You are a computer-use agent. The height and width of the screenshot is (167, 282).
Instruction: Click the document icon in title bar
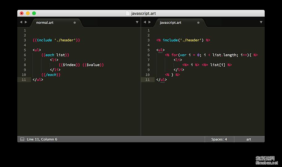click(127, 13)
